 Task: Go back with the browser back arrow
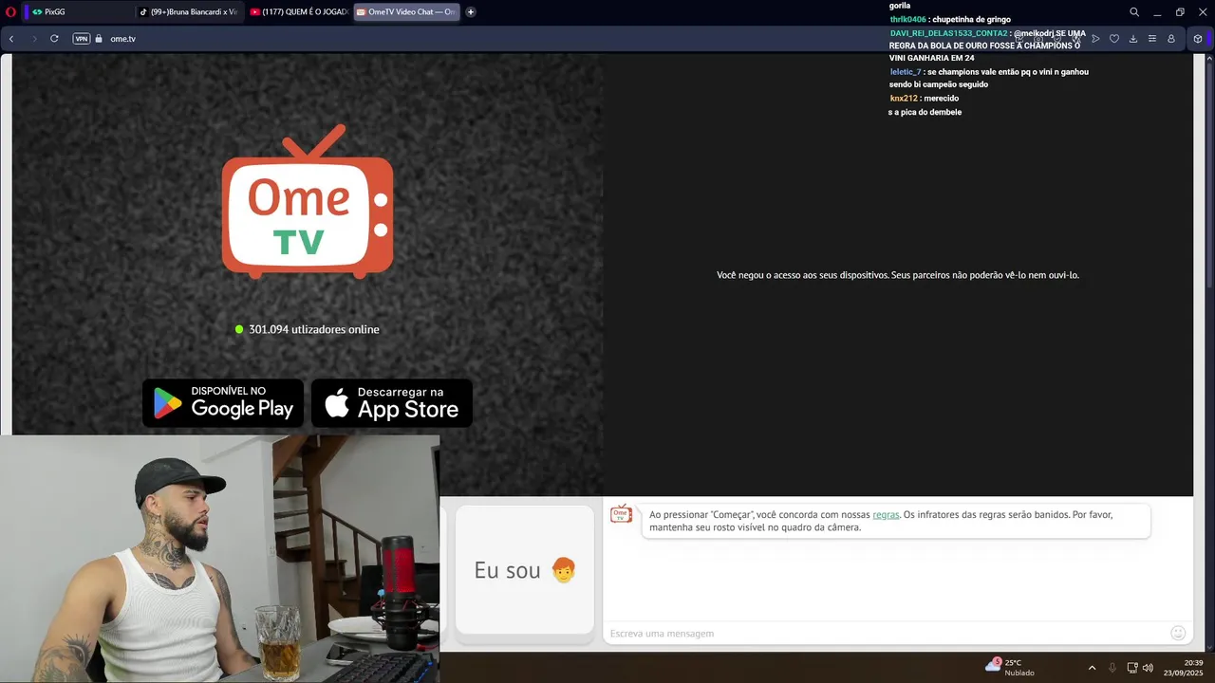pos(11,39)
